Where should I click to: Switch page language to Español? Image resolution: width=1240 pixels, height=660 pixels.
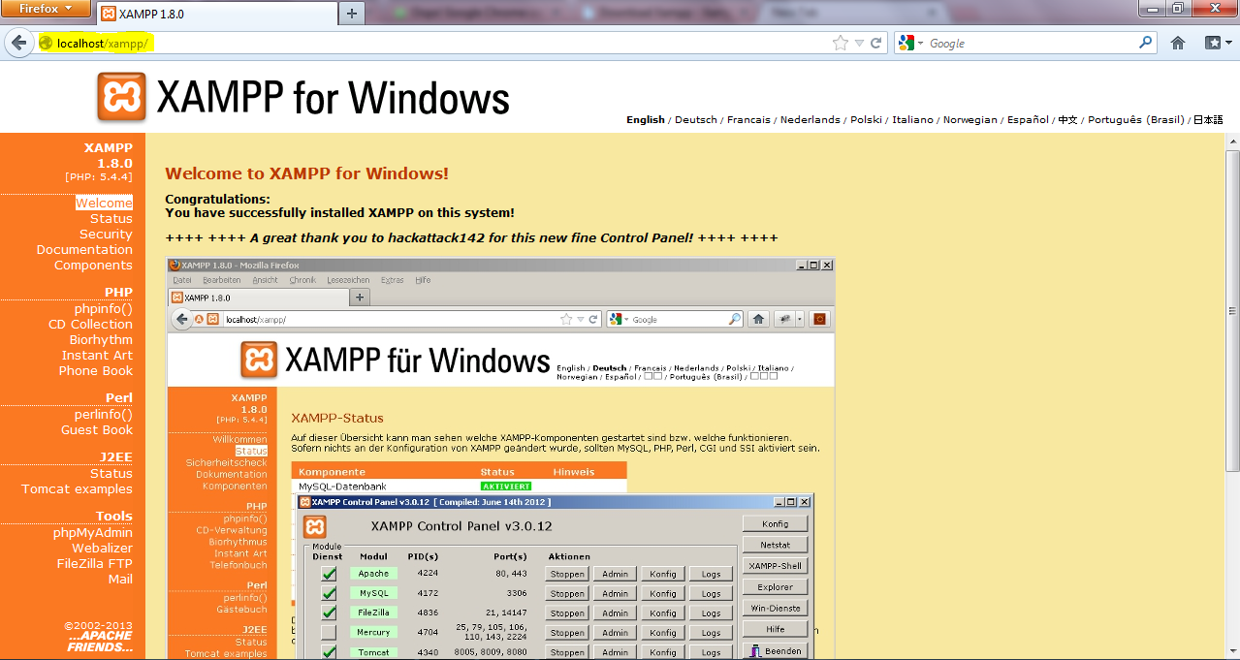[x=1028, y=120]
